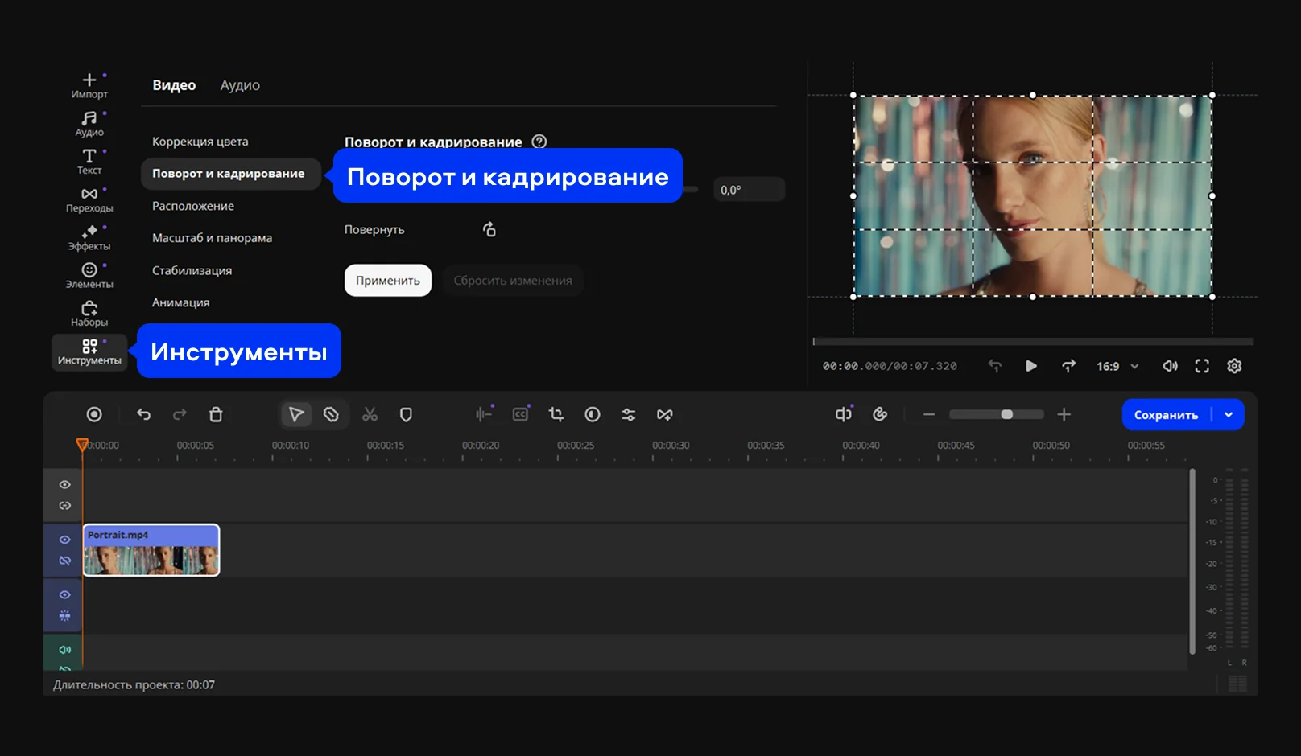The image size is (1301, 756).
Task: Open the Импорт panel in sidebar
Action: tap(89, 85)
